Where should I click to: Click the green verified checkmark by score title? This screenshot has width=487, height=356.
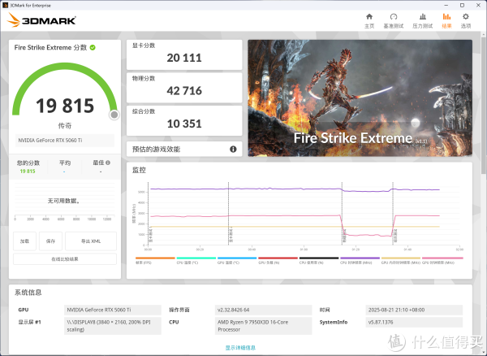[x=93, y=47]
